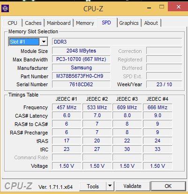Click the JEDEC #1 Command Rate empty cell
Image resolution: width=188 pixels, height=194 pixels.
67,157
